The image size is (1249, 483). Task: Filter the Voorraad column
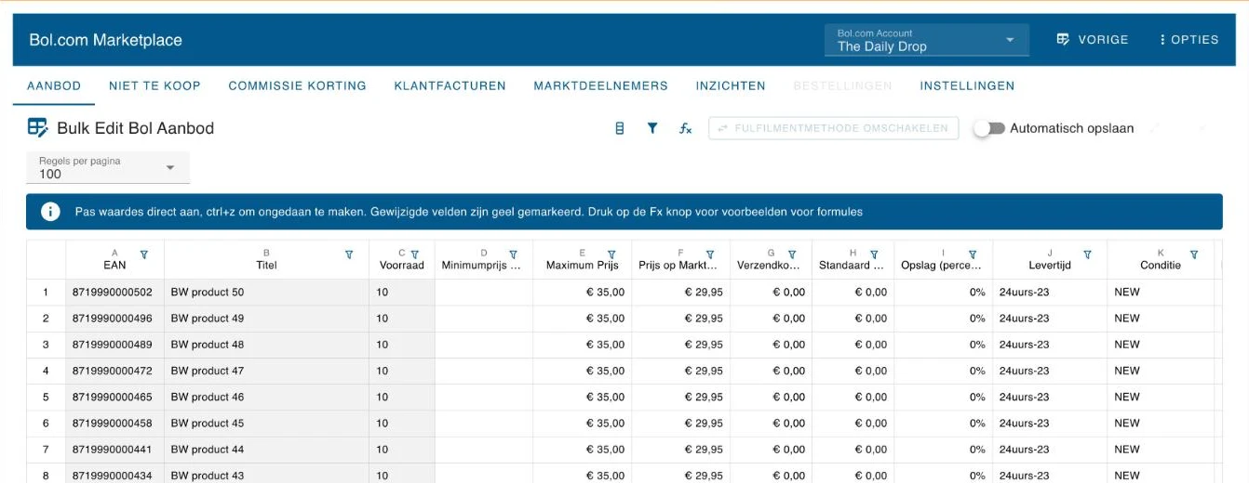[x=414, y=255]
